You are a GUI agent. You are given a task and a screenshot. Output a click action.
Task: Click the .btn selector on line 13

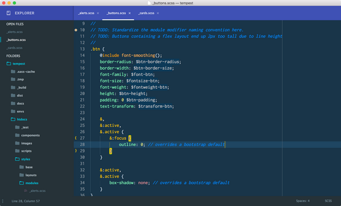coord(95,49)
